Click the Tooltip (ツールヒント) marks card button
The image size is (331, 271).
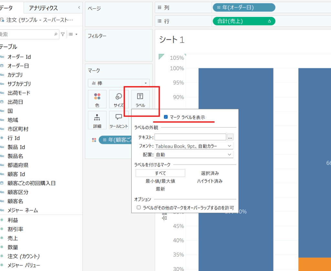click(119, 120)
